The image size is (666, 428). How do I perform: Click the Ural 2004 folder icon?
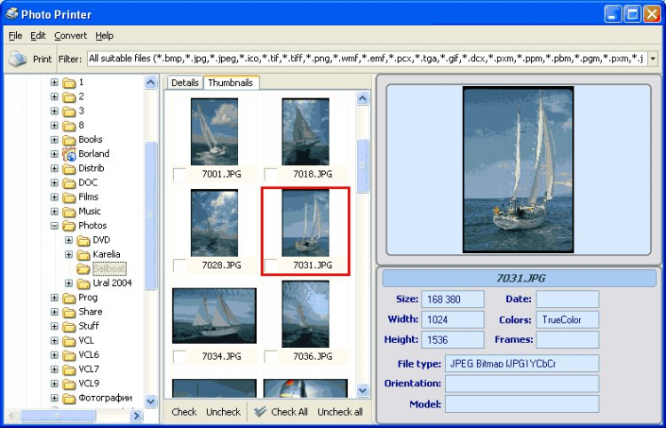[83, 283]
